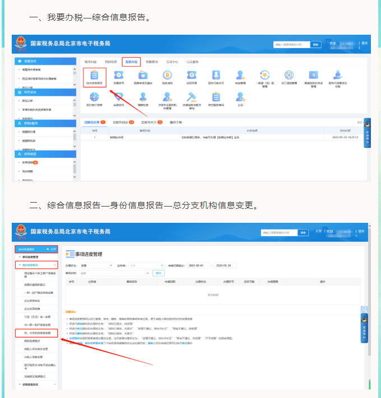Viewport: 381px width, 398px height.
Task: Open the 业务域 dropdown
Action: click(x=147, y=265)
